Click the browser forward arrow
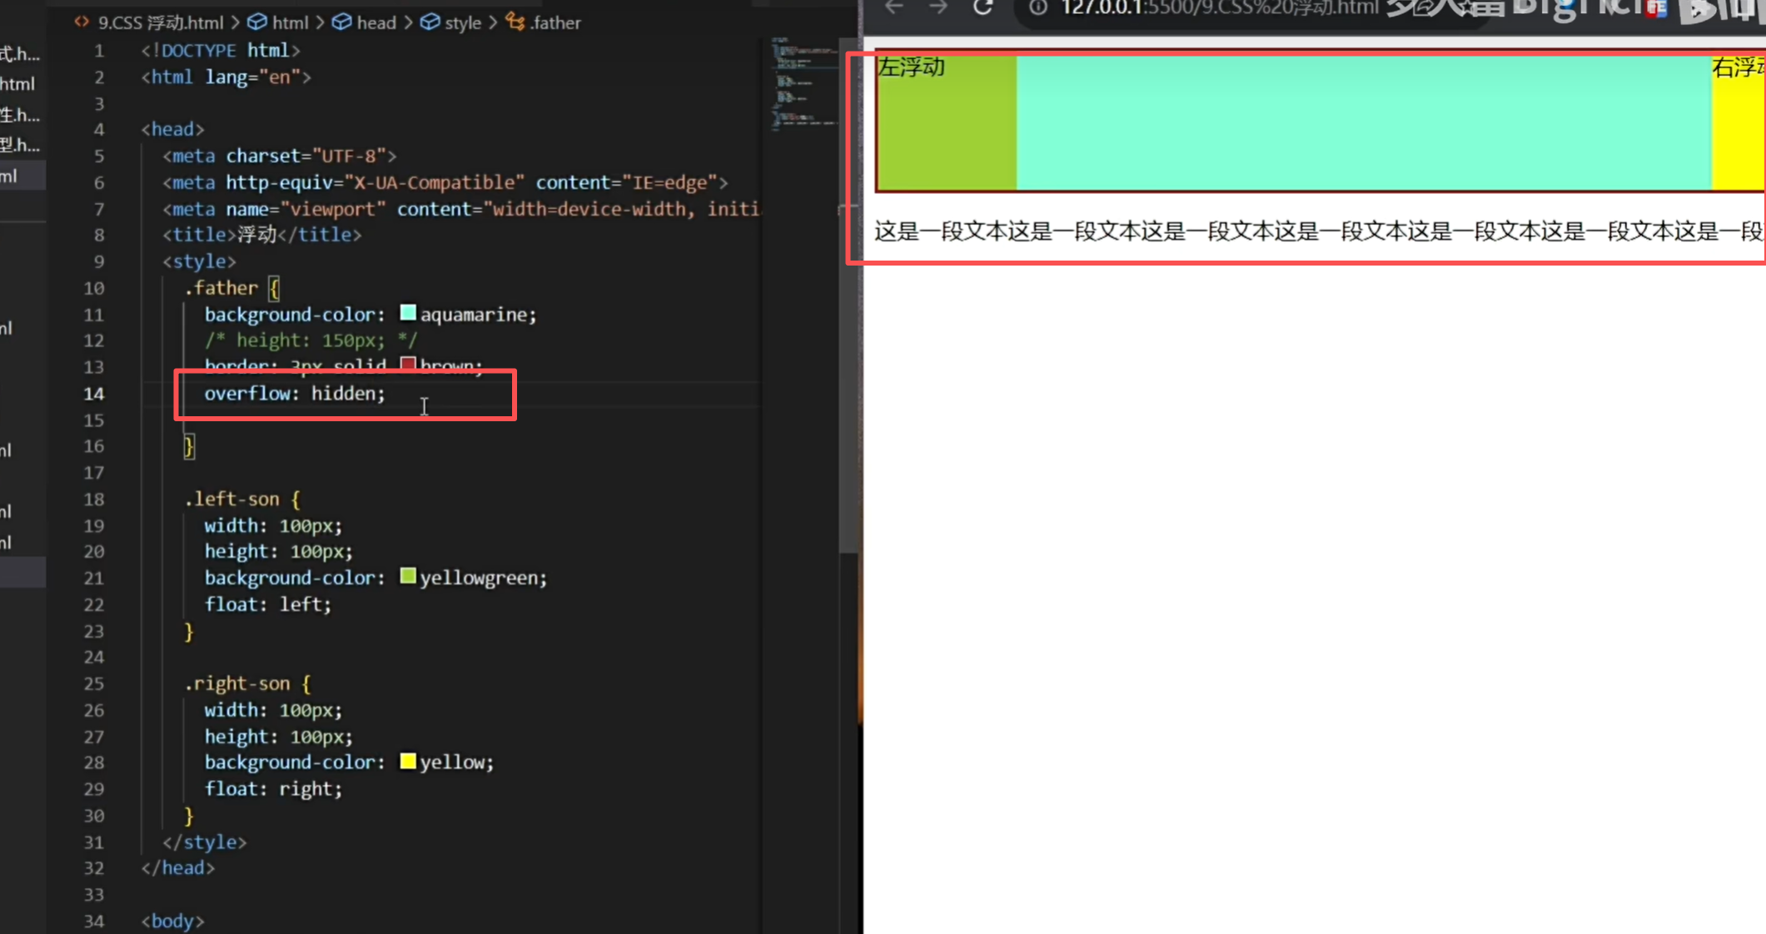This screenshot has height=934, width=1766. point(938,7)
